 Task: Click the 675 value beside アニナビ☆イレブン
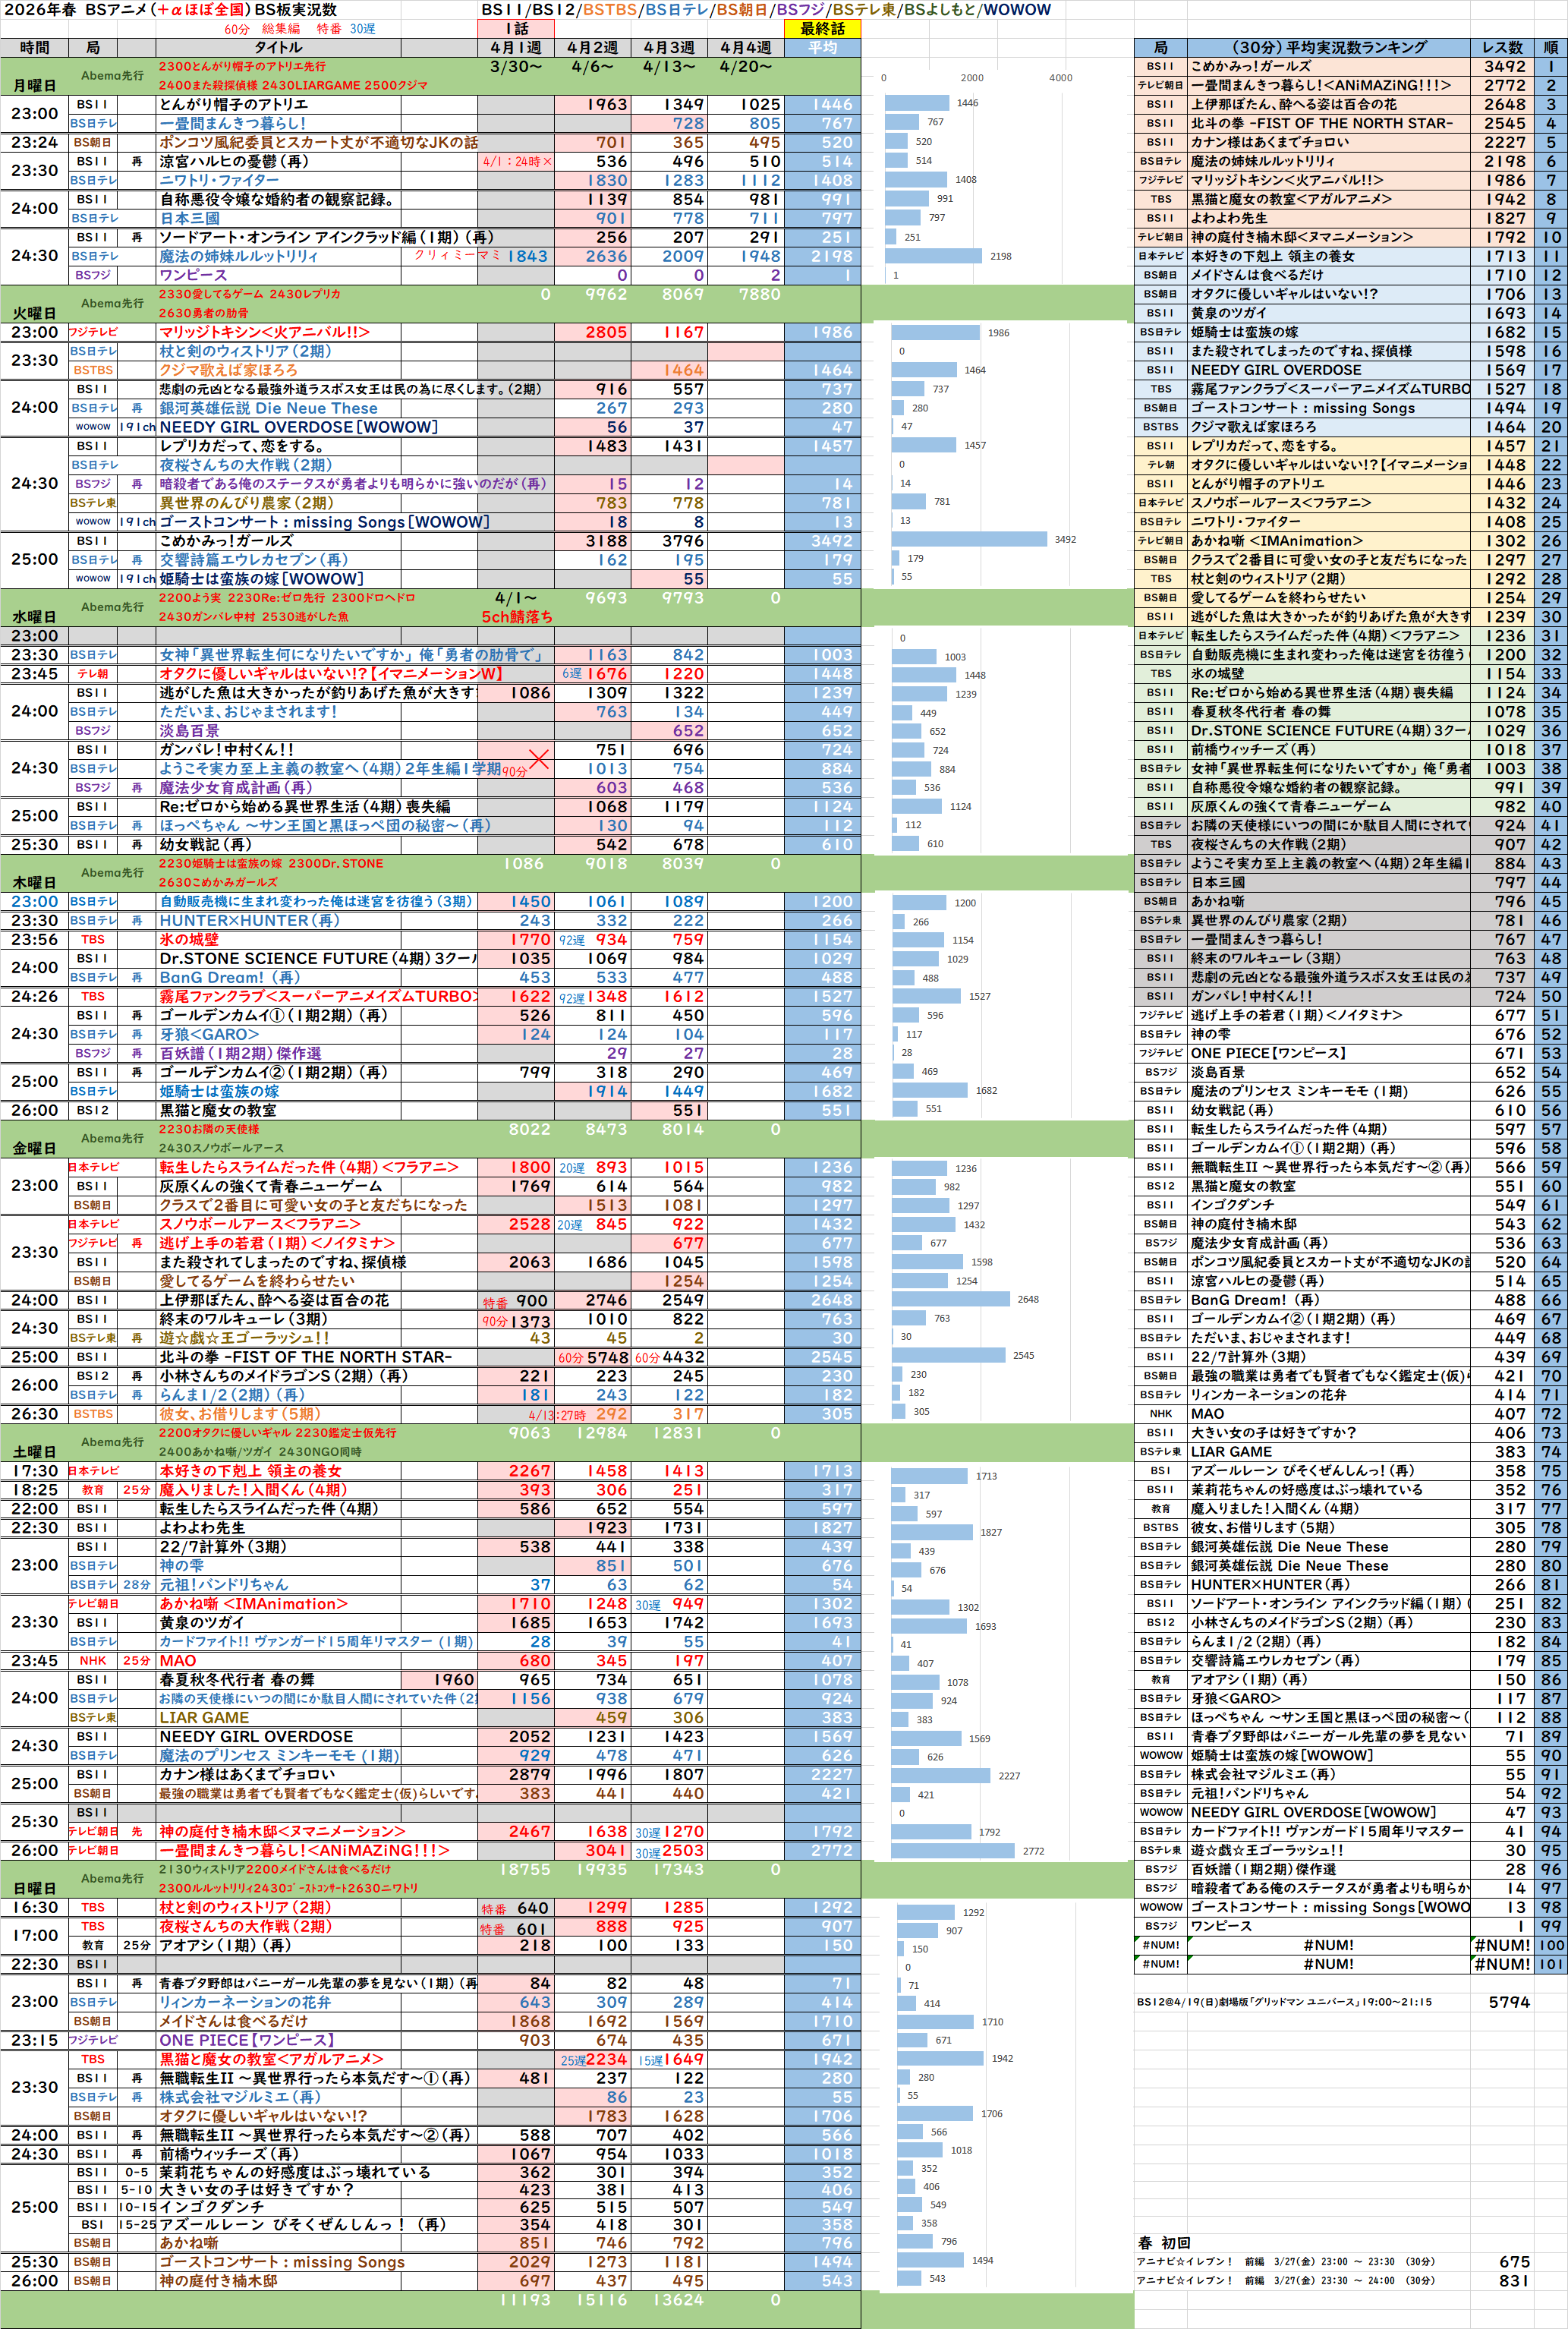(x=1513, y=2261)
